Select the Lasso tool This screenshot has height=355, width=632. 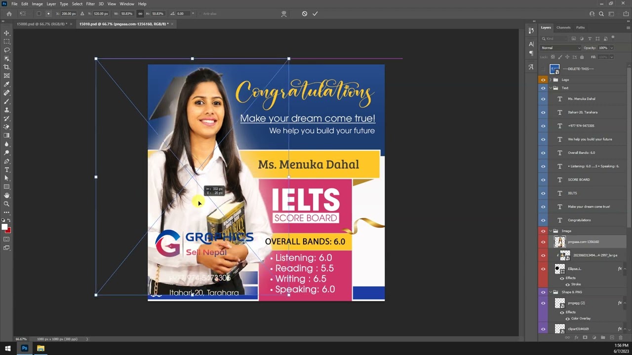click(6, 50)
